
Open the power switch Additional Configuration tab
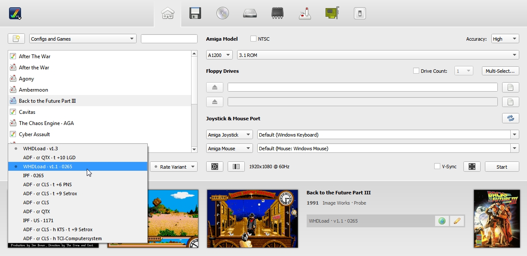[359, 13]
